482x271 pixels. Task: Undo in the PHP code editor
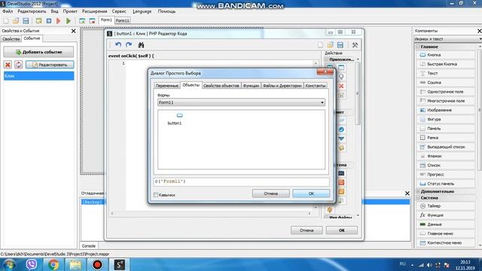[x=118, y=45]
